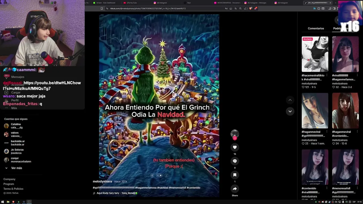Click the music note sound icon

(x=94, y=193)
